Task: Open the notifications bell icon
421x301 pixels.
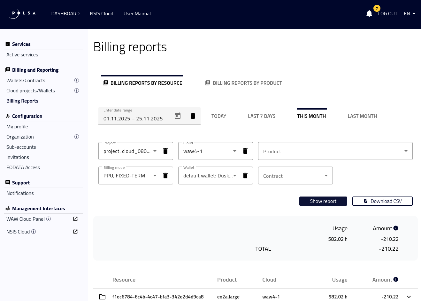Action: click(x=369, y=13)
